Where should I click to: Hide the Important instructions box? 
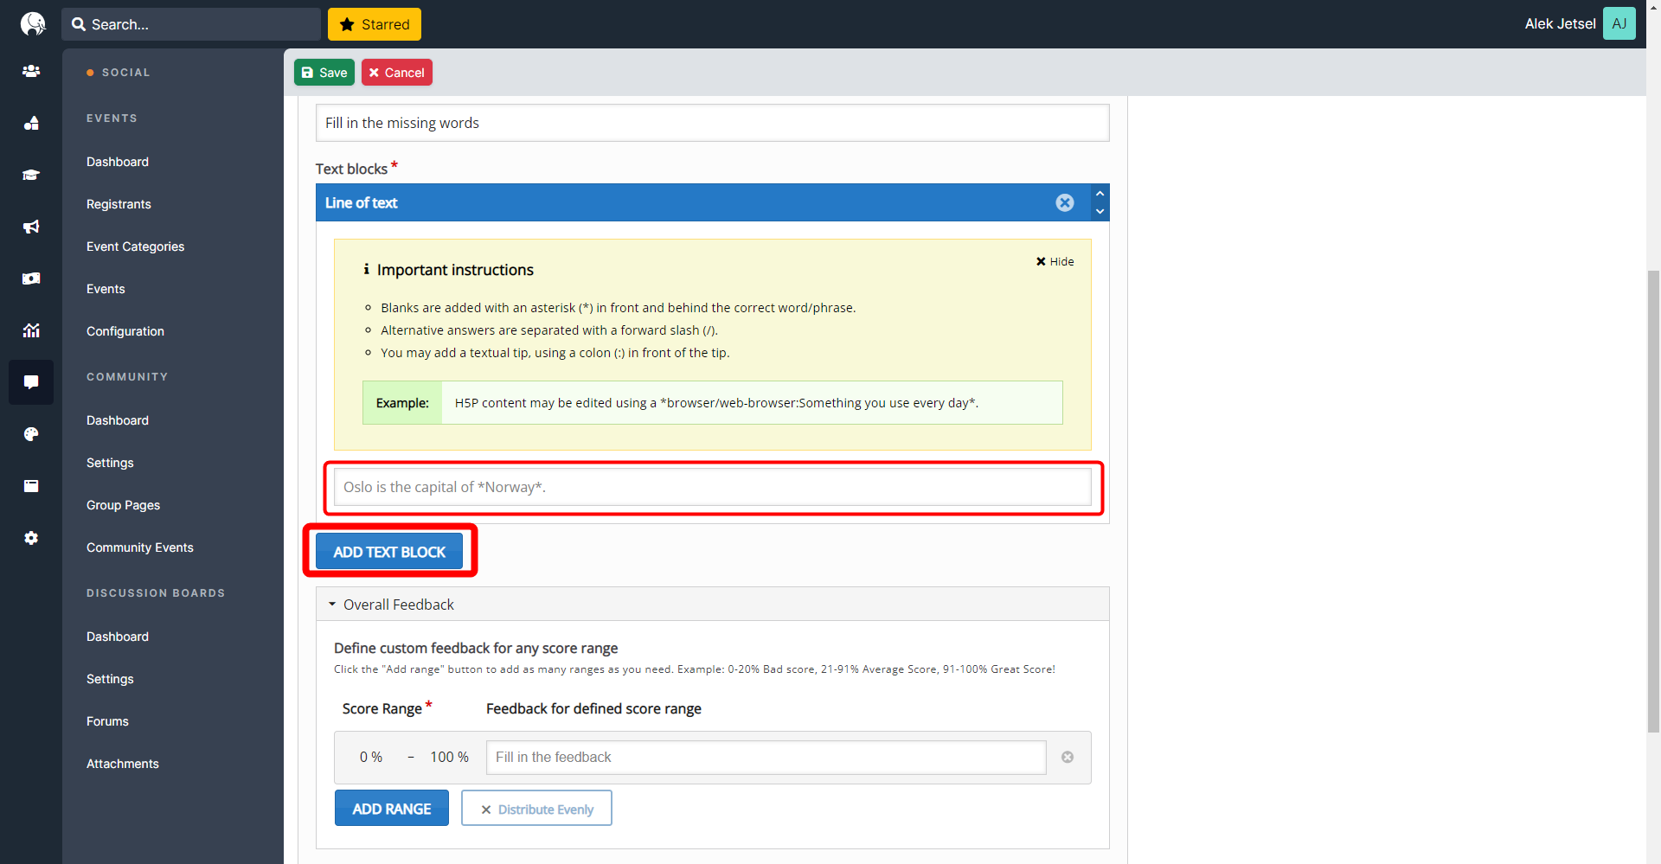(1055, 261)
